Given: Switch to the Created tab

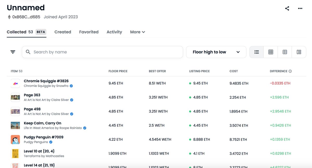Looking at the screenshot, I should pos(63,32).
